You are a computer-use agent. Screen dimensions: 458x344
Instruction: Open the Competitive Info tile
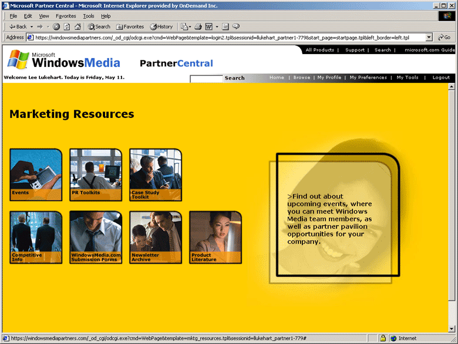[x=36, y=237]
